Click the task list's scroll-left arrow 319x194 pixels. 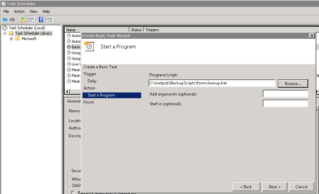coord(67,91)
